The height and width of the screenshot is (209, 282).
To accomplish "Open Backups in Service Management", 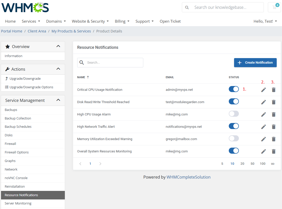I will (33, 110).
